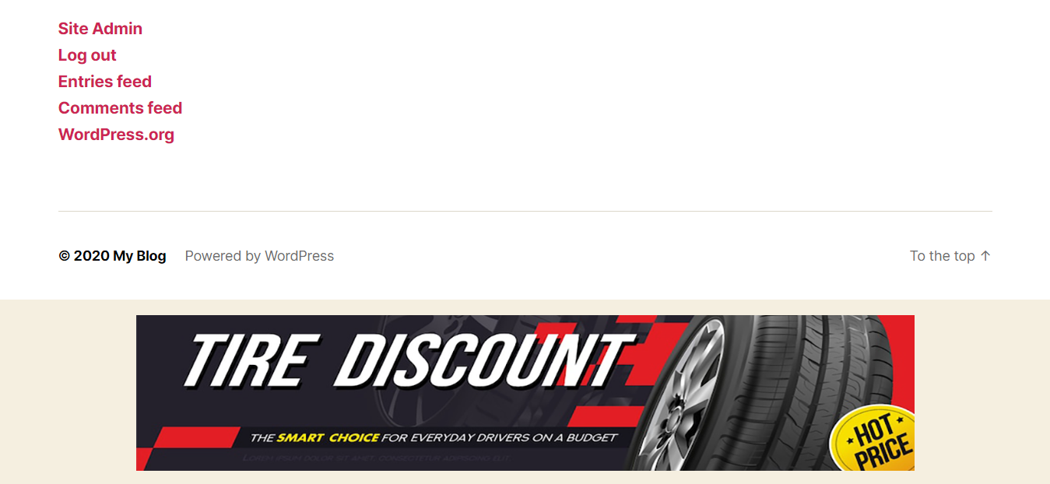Open the Site Admin link
The height and width of the screenshot is (484, 1050).
pyautogui.click(x=100, y=29)
